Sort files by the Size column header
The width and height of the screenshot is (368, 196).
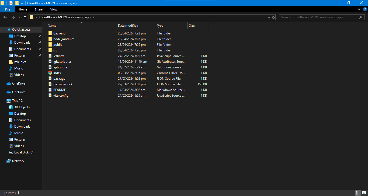pos(192,26)
